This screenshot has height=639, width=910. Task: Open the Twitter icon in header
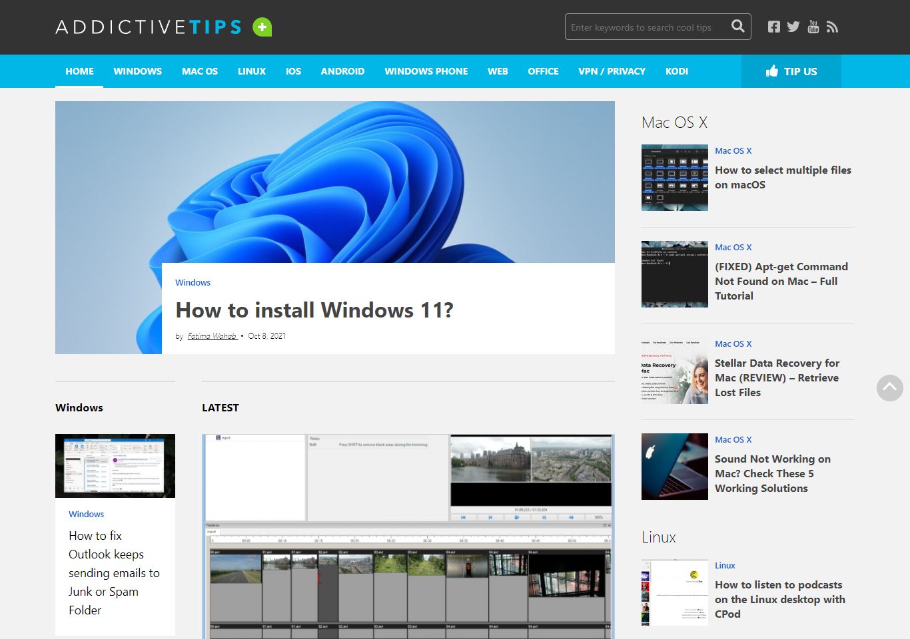click(793, 27)
